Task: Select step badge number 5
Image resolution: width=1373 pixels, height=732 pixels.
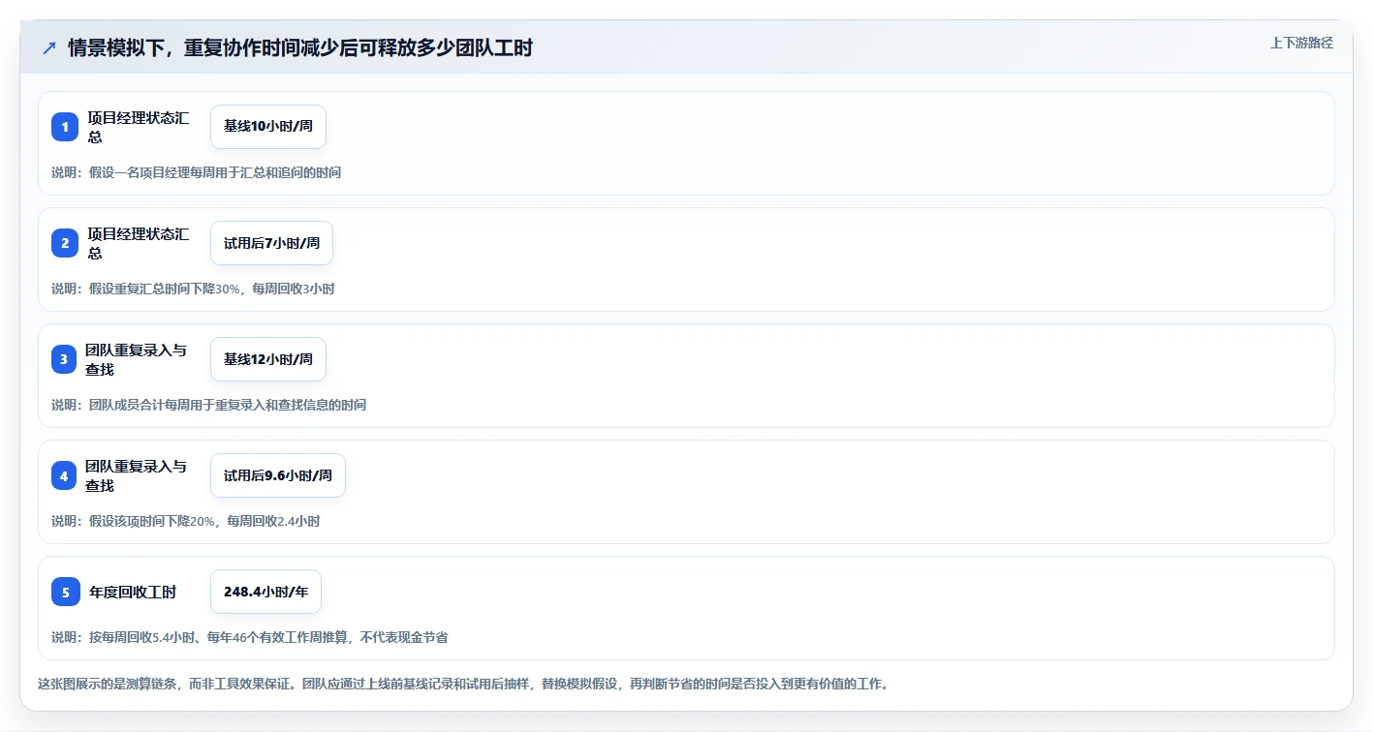Action: (x=65, y=592)
